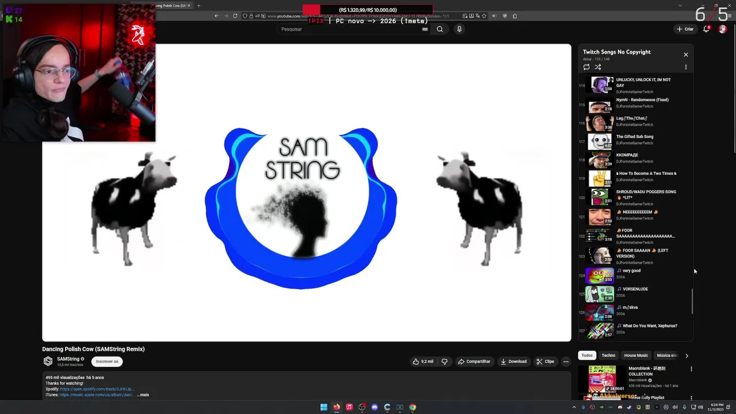Play 'NEEEEEEEEEEM' playlist item

(635, 217)
